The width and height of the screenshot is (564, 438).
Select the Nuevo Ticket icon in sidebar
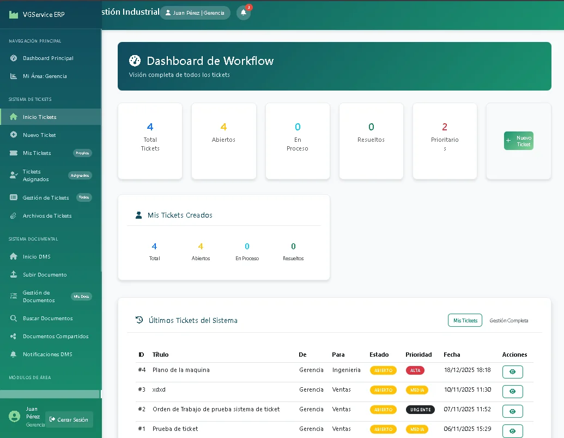click(13, 135)
